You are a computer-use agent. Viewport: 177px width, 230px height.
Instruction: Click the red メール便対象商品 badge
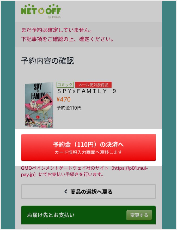click(x=93, y=85)
